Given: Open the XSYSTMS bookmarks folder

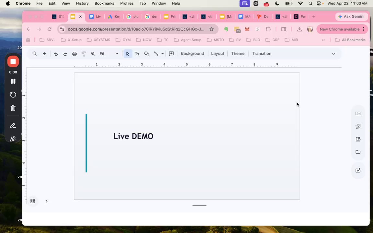Looking at the screenshot, I should click(x=98, y=40).
